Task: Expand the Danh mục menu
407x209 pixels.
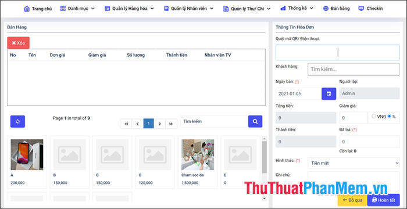Action: pyautogui.click(x=93, y=9)
